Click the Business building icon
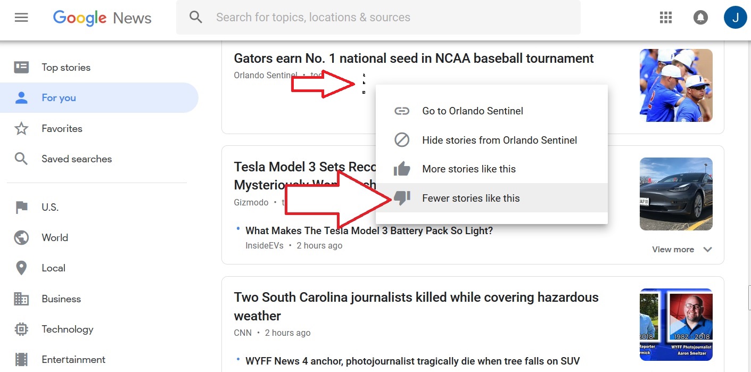The width and height of the screenshot is (751, 372). point(21,299)
